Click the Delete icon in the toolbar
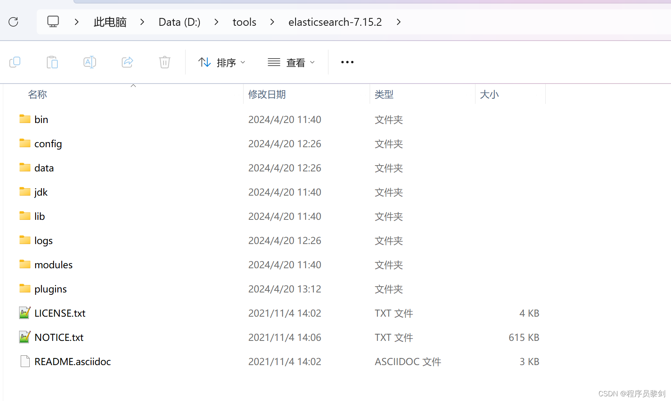The height and width of the screenshot is (401, 671). click(x=164, y=62)
